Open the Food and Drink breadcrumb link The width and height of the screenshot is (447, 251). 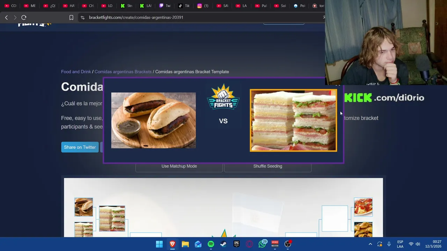(x=76, y=72)
